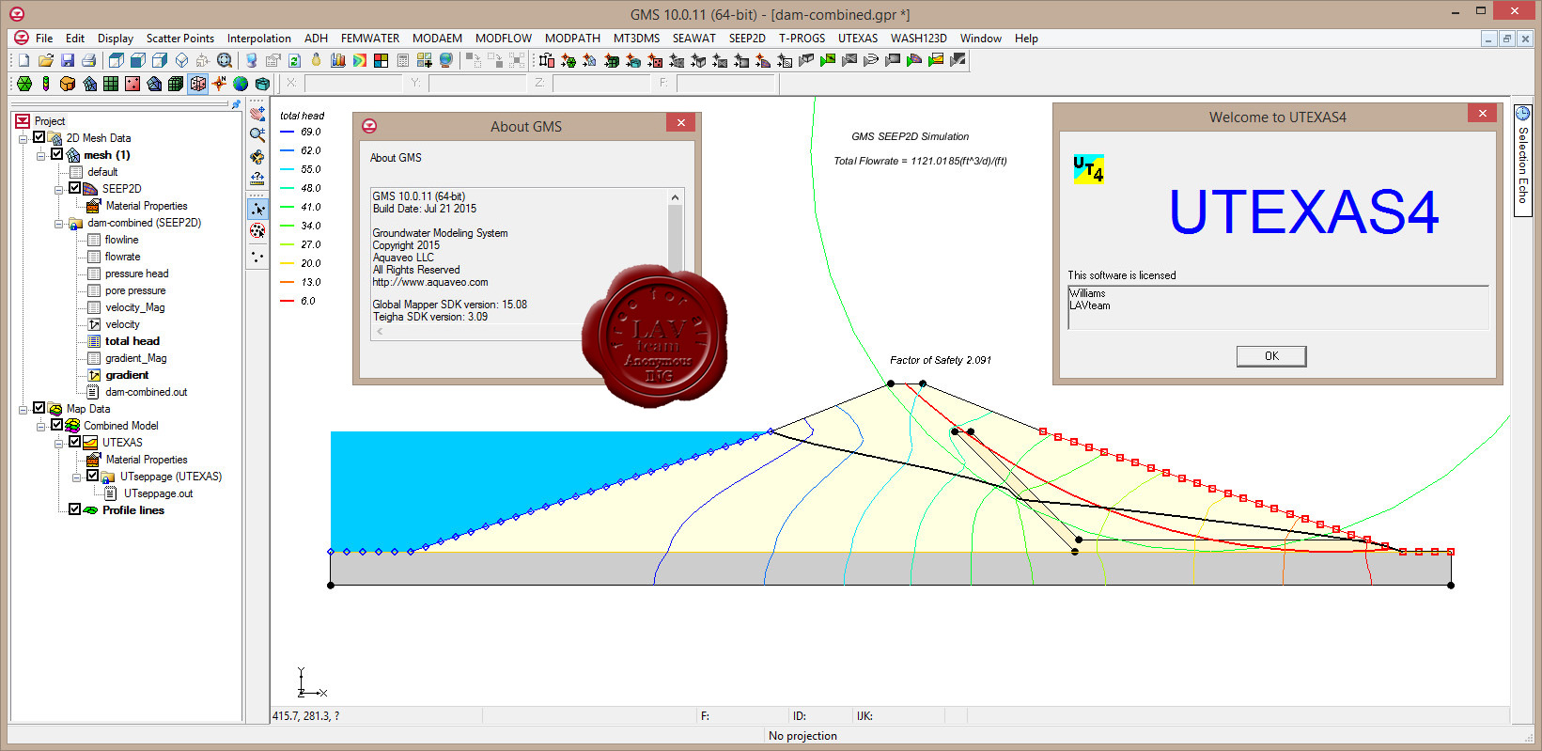Toggle the Map Data checkbox
The width and height of the screenshot is (1542, 751).
[x=39, y=408]
